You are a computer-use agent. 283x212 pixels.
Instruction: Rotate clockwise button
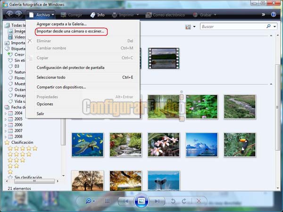184,201
